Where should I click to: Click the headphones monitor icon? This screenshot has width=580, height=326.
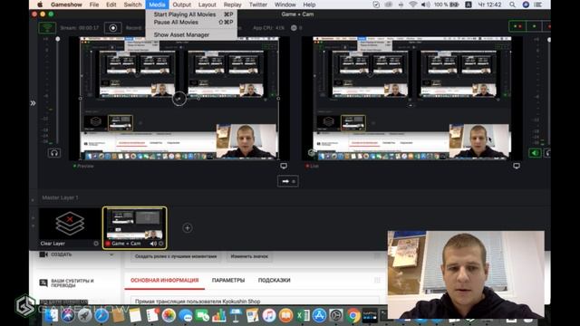(54, 153)
